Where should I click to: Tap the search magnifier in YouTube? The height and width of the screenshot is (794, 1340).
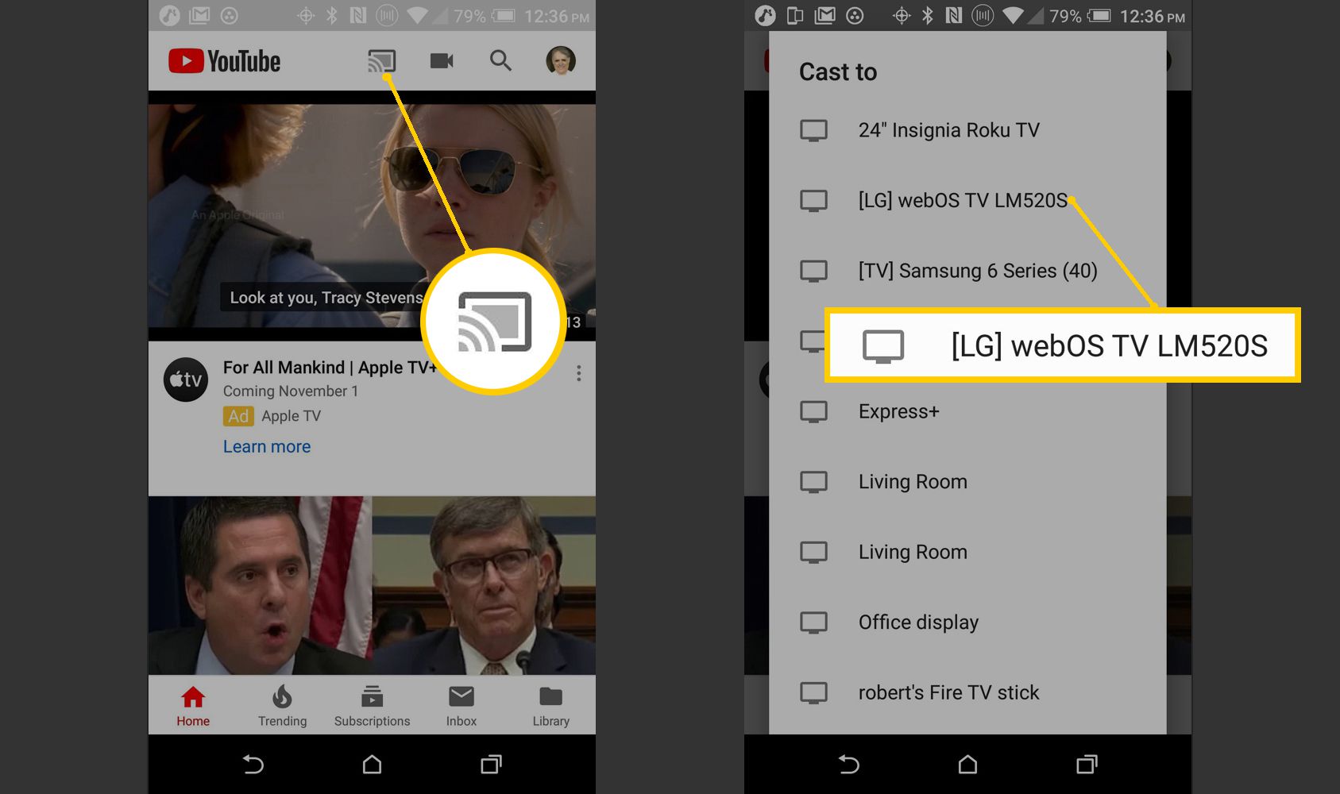(500, 61)
